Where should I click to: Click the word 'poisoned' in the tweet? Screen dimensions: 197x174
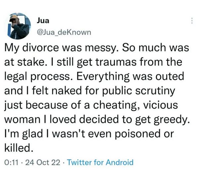(138, 134)
